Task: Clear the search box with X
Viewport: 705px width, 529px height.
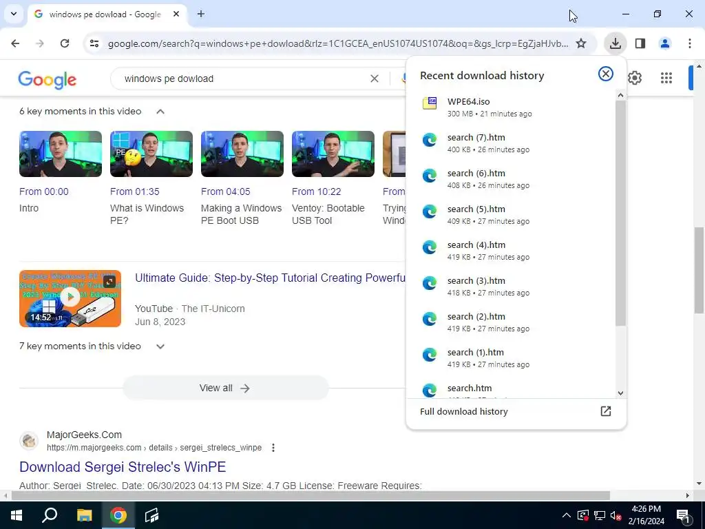Action: 374,79
